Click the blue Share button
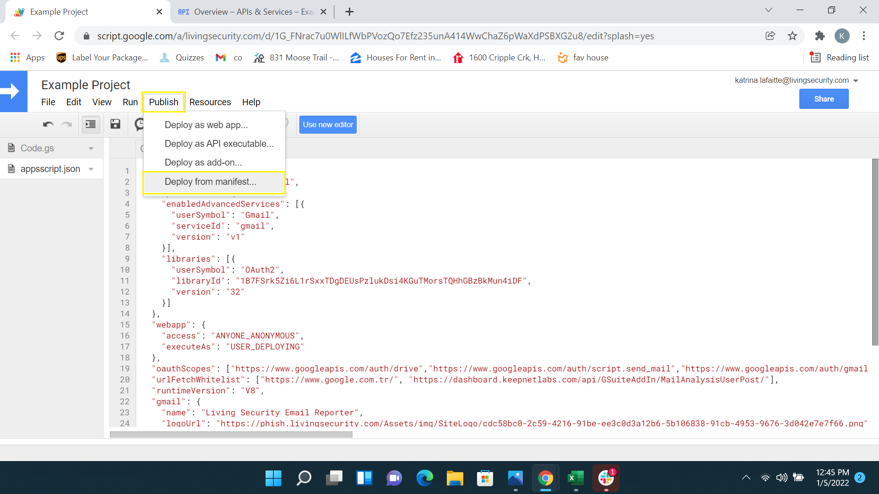 point(824,99)
